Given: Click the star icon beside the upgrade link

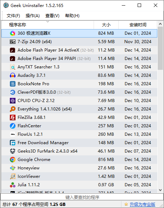Looking at the screenshot, I should click(x=126, y=204).
